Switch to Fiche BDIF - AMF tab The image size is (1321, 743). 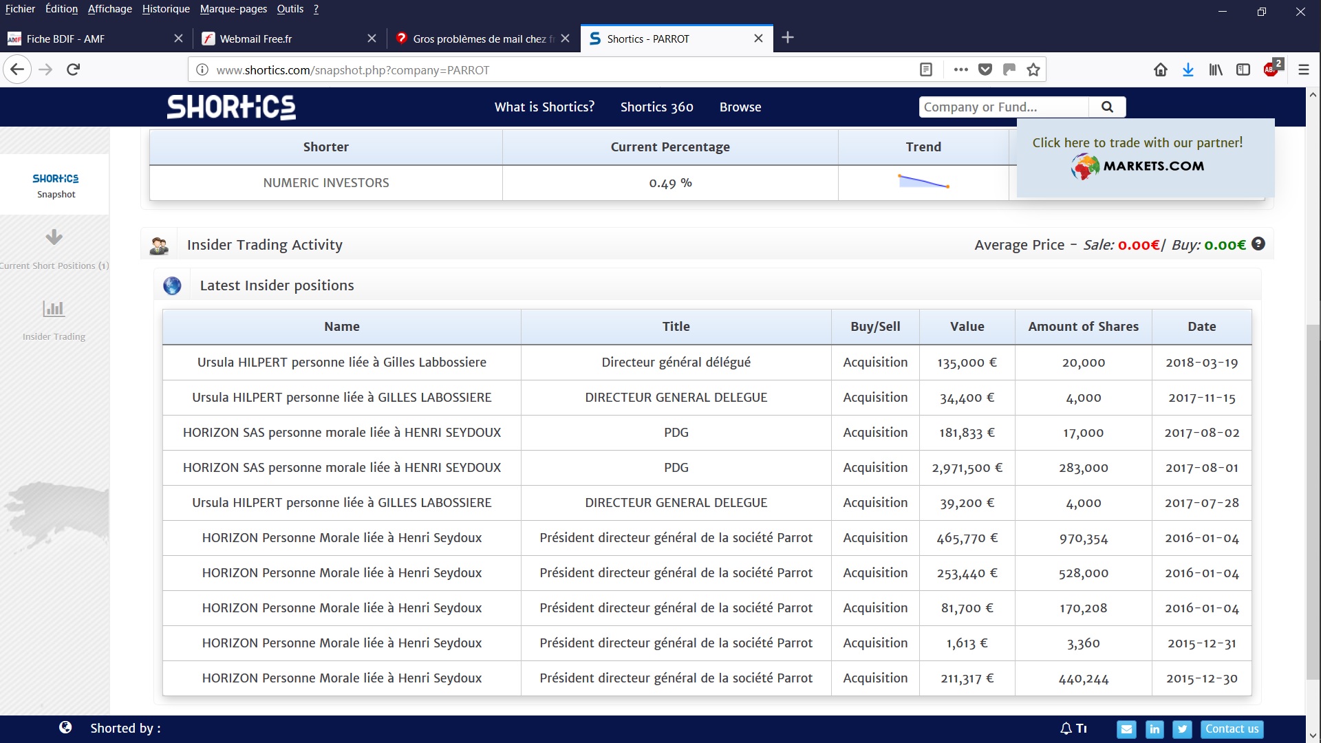96,39
